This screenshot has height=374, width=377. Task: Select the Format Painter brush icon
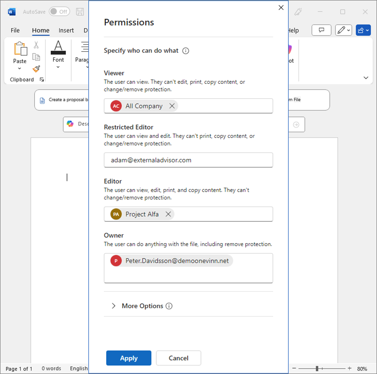(36, 69)
